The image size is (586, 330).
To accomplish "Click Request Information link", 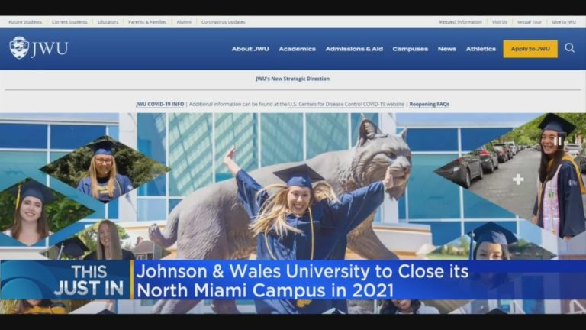I will 460,22.
